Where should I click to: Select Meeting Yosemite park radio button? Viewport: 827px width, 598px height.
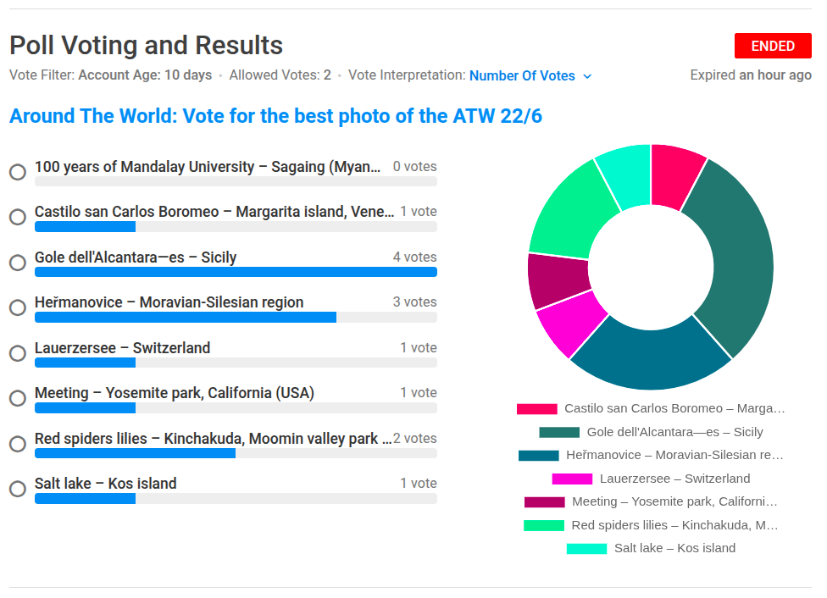17,398
